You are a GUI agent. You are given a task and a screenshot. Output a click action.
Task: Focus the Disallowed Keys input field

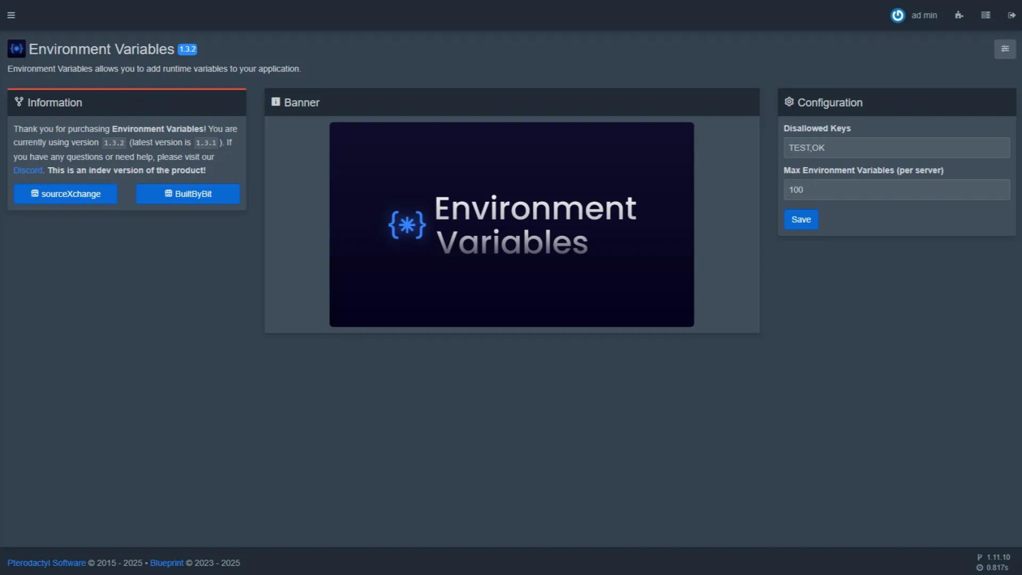pyautogui.click(x=896, y=147)
